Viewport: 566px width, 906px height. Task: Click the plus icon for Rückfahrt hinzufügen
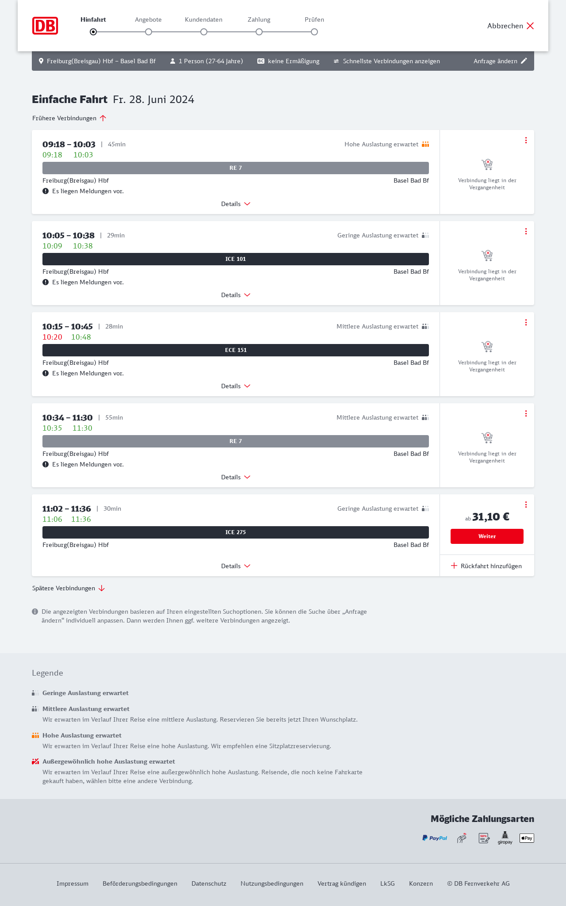click(454, 566)
